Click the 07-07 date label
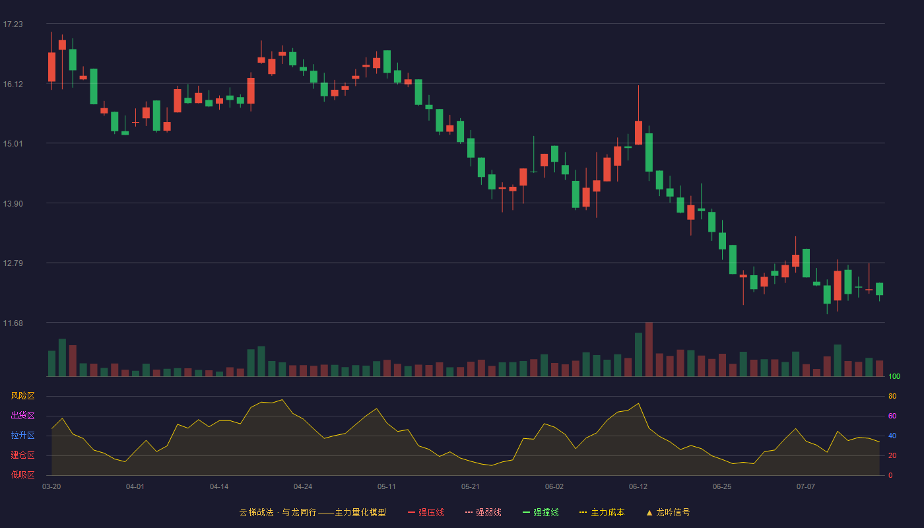924x528 pixels. point(806,486)
